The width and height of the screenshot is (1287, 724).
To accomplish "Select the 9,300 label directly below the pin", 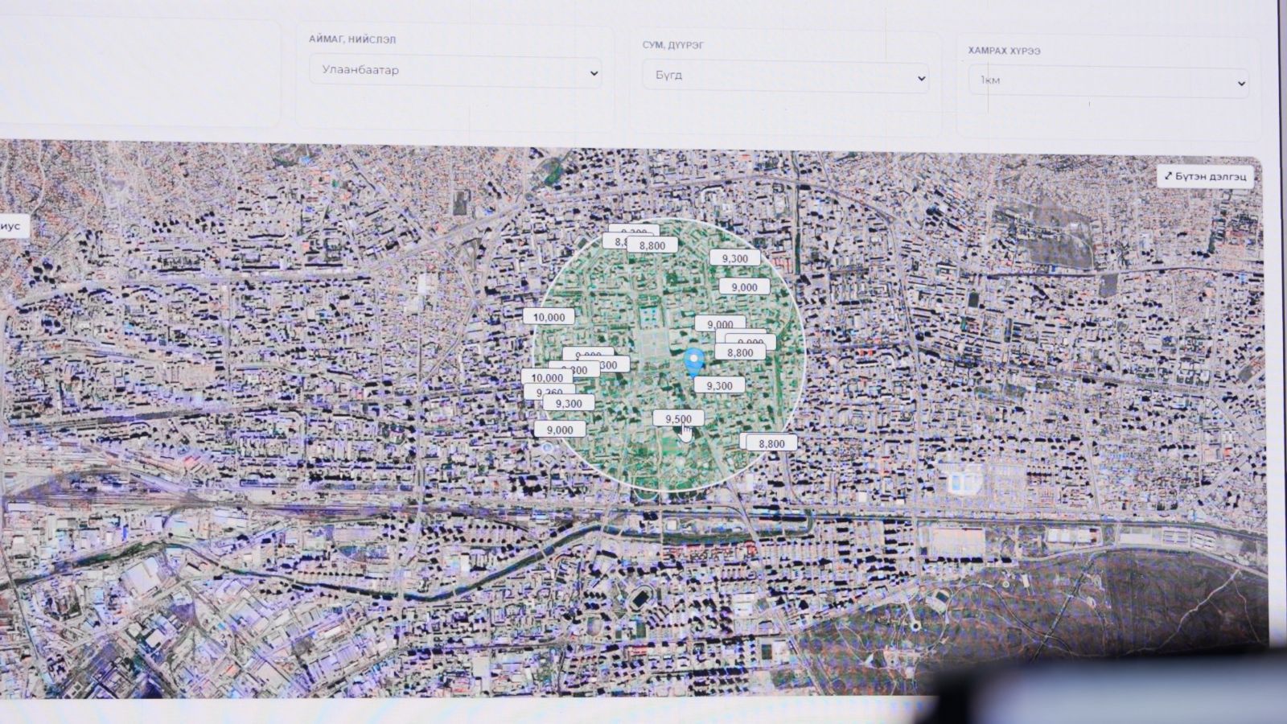I will pyautogui.click(x=719, y=385).
